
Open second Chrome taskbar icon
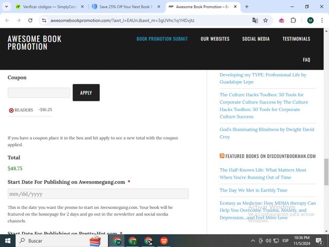[133, 241]
